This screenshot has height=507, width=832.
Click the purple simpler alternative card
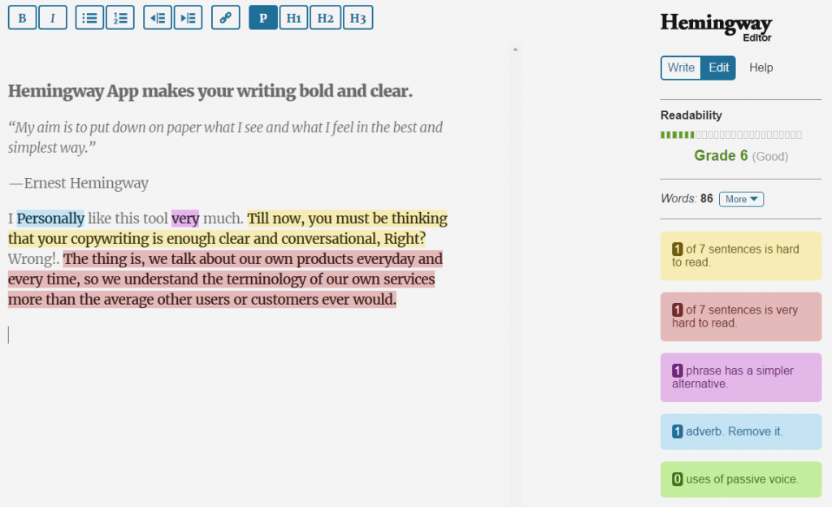pos(741,377)
